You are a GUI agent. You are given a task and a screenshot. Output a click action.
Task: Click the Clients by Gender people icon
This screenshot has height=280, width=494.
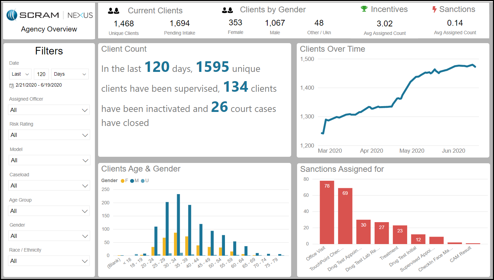click(227, 10)
